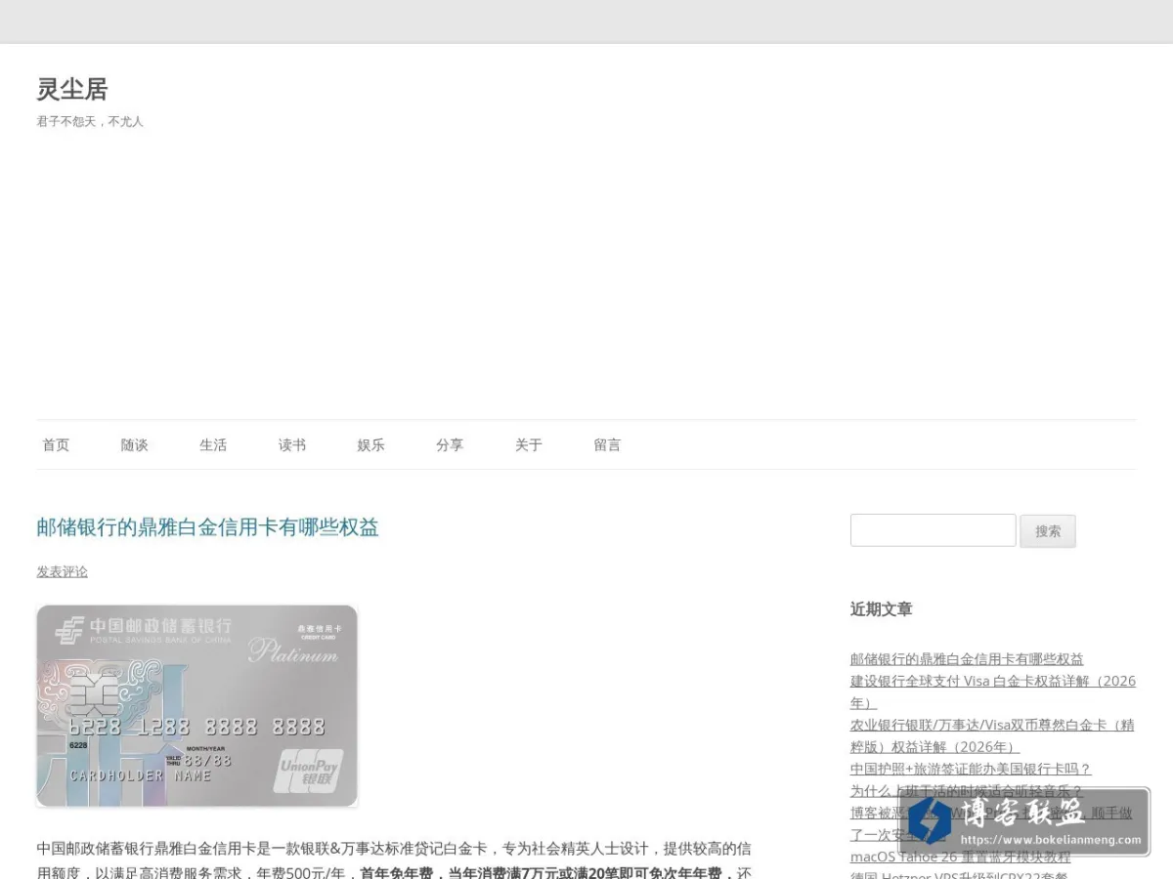Viewport: 1173px width, 879px height.
Task: Open article title 邮储银行的鼎雅白金信用卡有哪些权益
Action: 207,527
